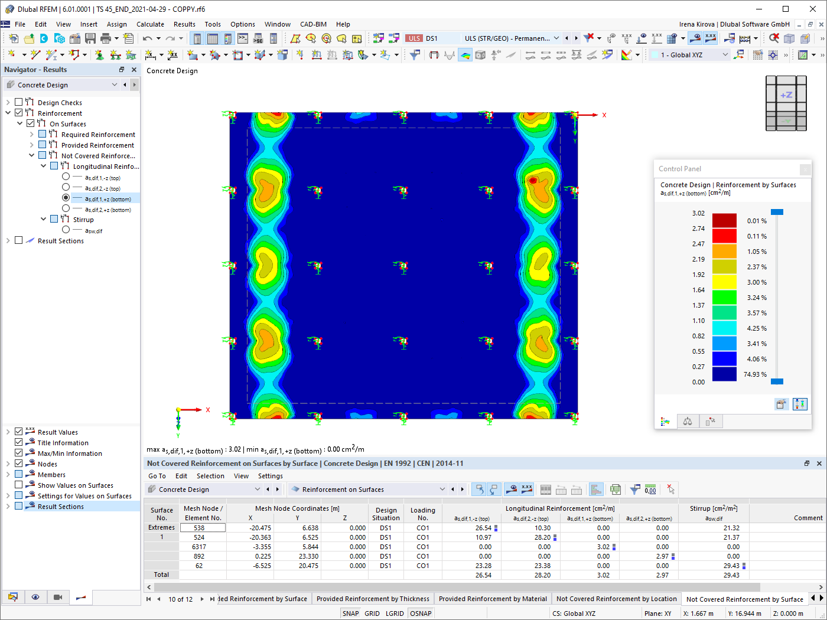Click the dimension tool icon
Image resolution: width=827 pixels, height=620 pixels.
tap(151, 55)
